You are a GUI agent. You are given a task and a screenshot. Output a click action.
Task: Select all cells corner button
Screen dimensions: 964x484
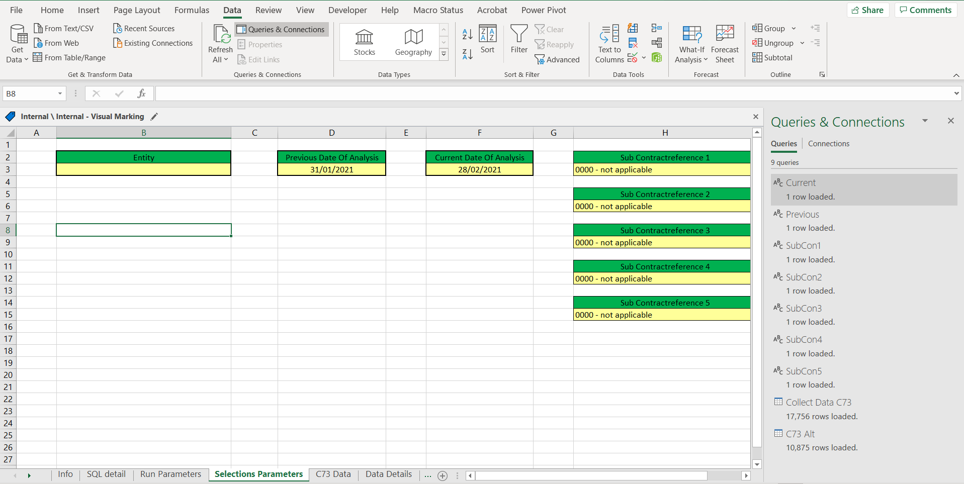pyautogui.click(x=9, y=133)
